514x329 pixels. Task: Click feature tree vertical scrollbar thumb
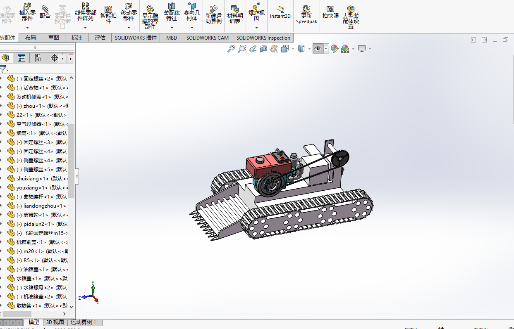point(71,161)
